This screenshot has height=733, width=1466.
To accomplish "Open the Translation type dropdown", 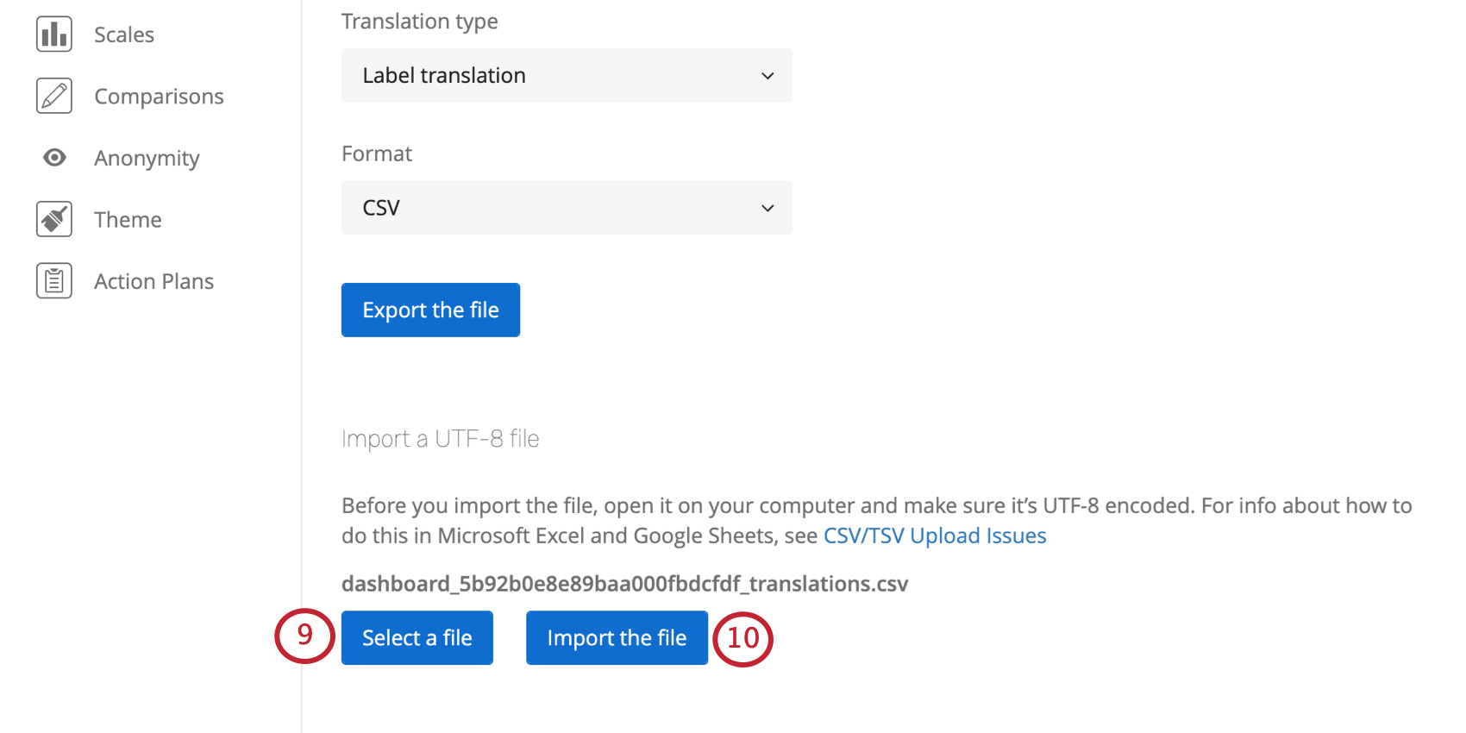I will (567, 75).
